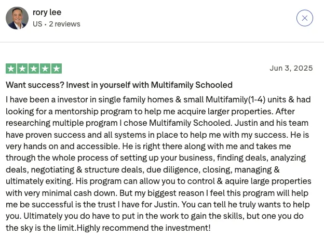Click the review date Jun 3, 2025
324x237 pixels.
(x=291, y=68)
